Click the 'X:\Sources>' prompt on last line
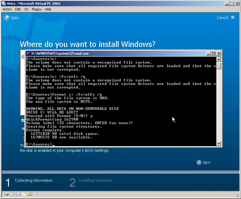 click(x=39, y=144)
